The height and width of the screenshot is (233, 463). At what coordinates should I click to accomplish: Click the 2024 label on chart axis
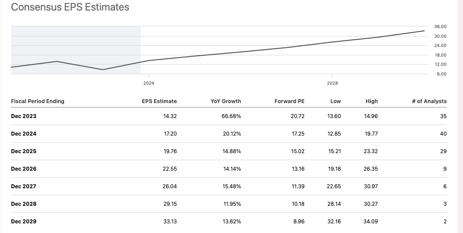(x=149, y=83)
